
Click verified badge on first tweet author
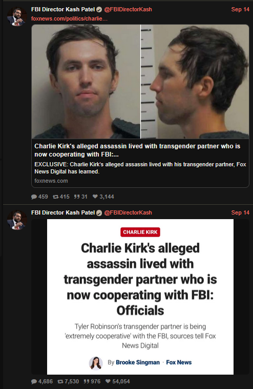tap(99, 10)
